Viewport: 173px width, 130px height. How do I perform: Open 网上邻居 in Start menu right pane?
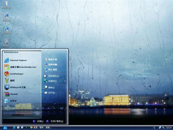(x=51, y=70)
